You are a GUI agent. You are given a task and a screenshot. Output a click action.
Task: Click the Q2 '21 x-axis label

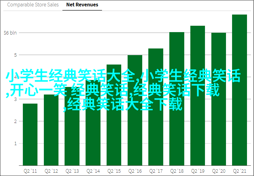[x=239, y=171]
